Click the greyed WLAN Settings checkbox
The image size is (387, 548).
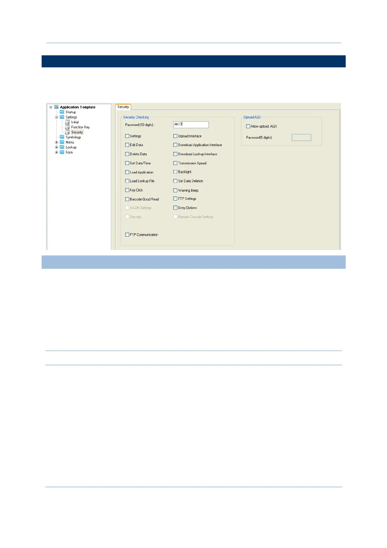tap(127, 208)
